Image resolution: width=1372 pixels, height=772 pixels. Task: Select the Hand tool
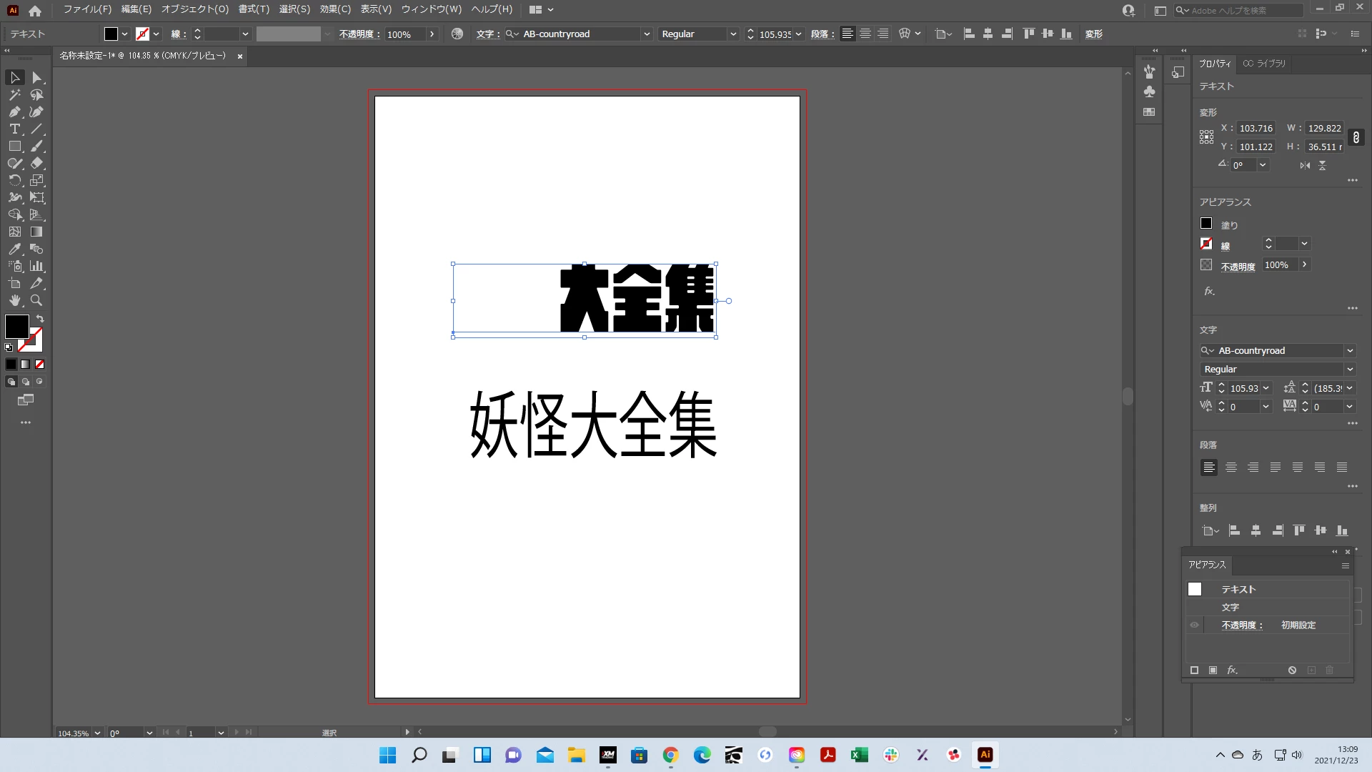[14, 301]
